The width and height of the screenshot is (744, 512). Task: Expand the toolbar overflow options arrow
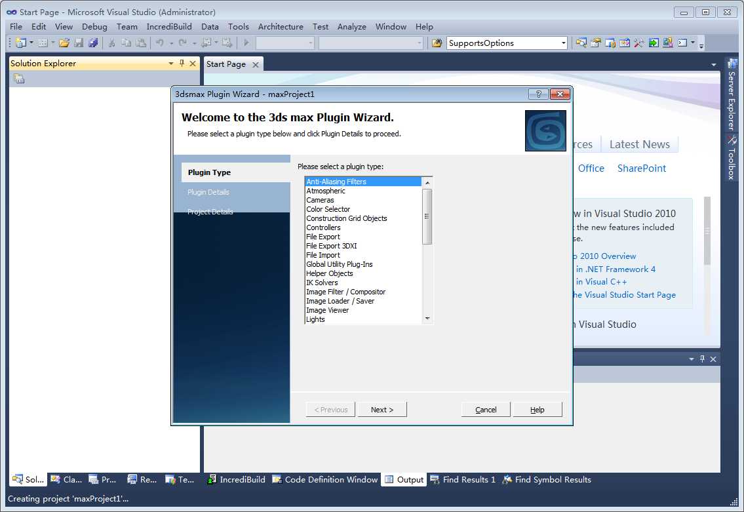point(701,45)
